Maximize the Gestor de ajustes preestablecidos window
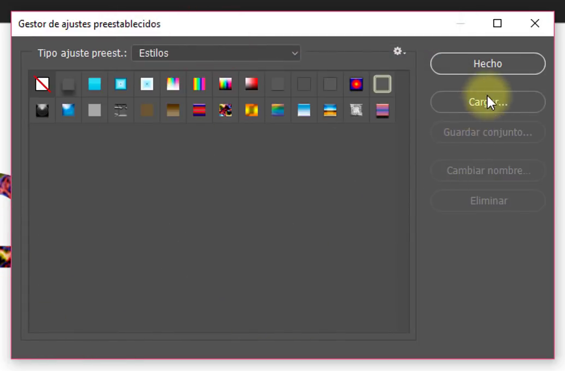This screenshot has height=371, width=565. (x=497, y=23)
